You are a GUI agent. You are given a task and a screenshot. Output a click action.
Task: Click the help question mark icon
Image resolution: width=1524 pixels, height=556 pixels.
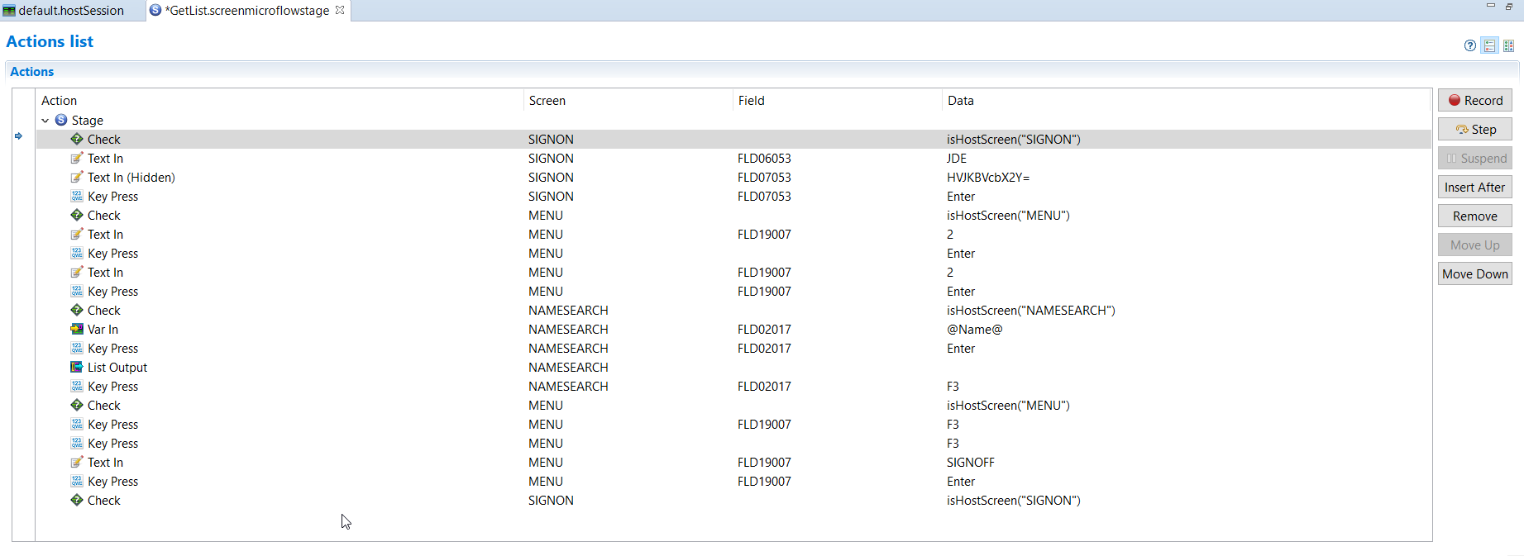pyautogui.click(x=1469, y=45)
